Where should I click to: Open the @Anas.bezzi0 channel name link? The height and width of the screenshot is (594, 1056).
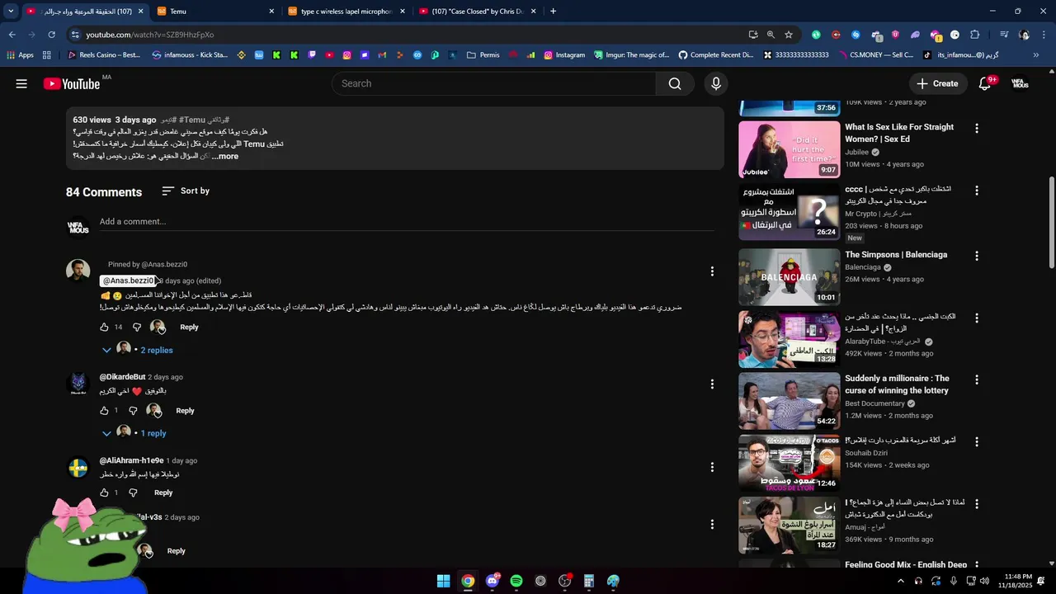[x=128, y=280]
